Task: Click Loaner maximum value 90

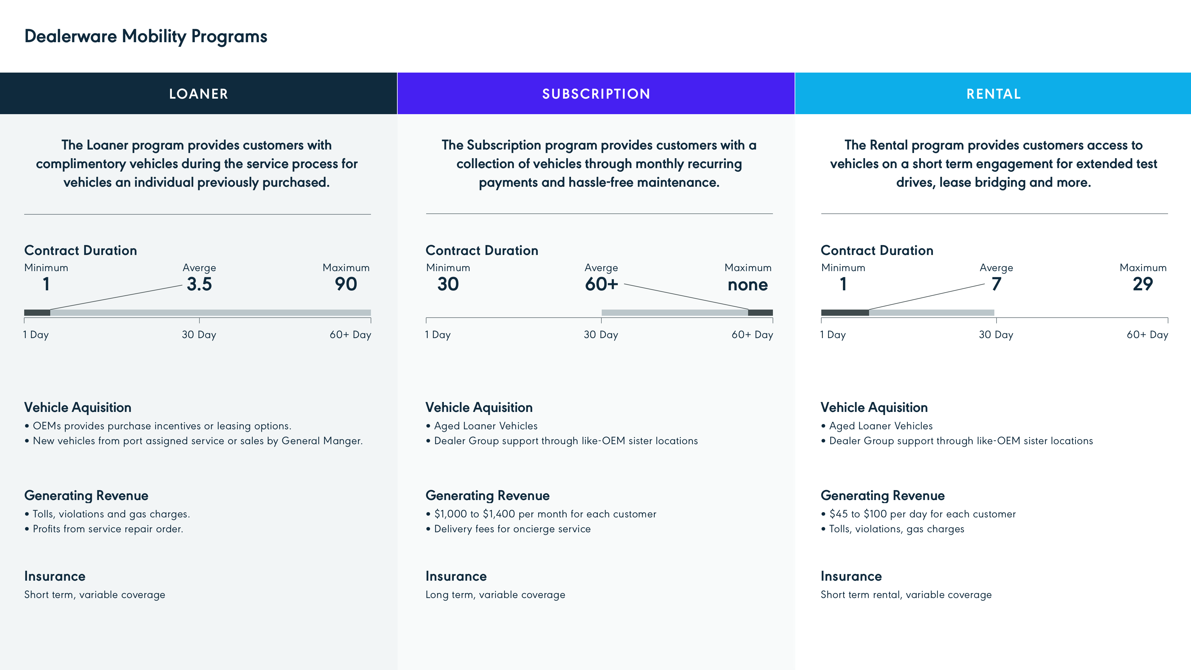Action: [346, 284]
